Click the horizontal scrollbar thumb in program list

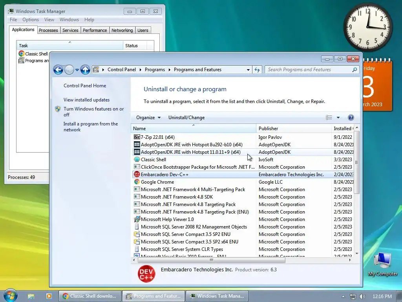coord(211,260)
